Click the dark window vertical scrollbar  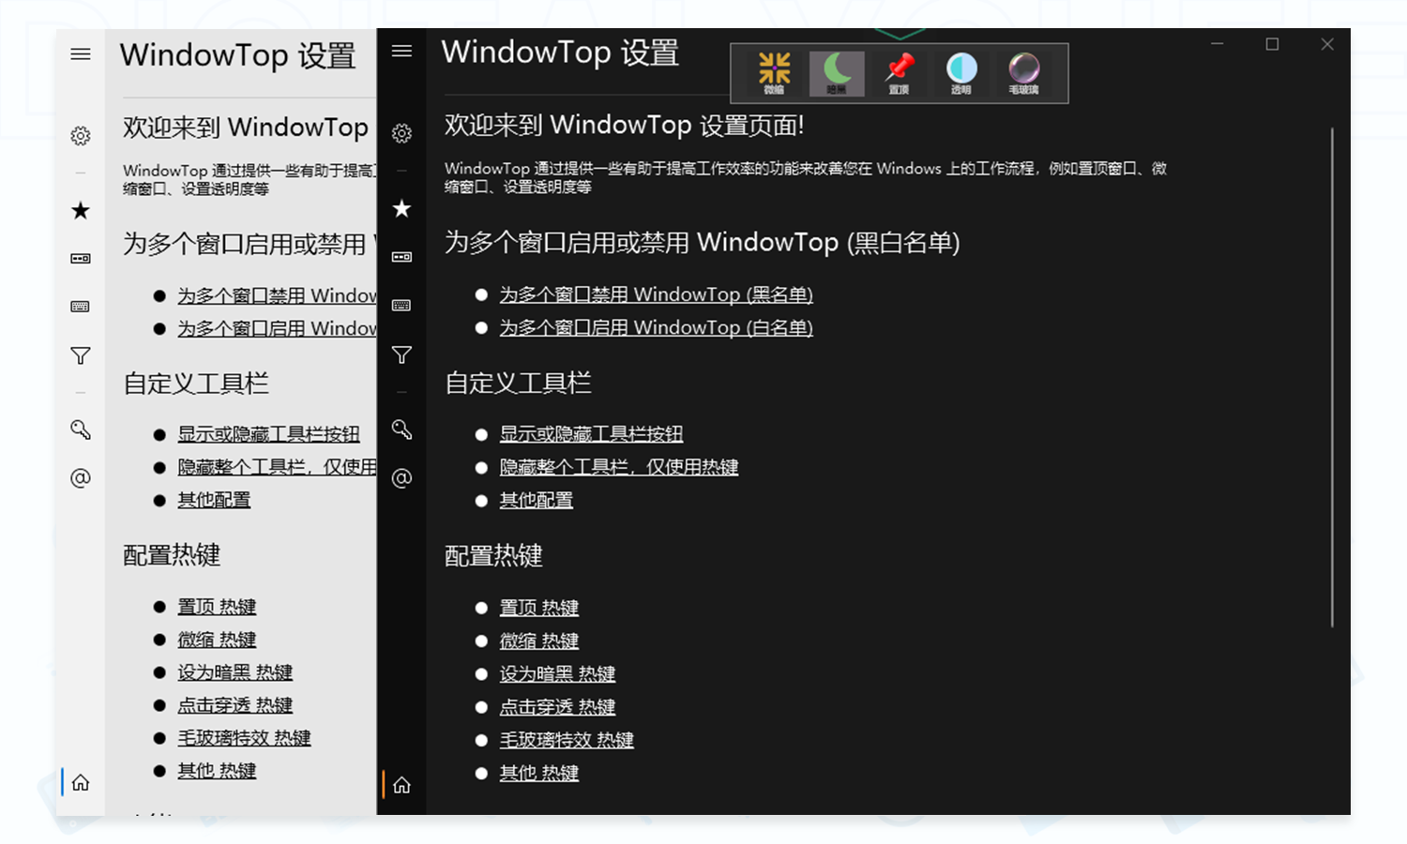(x=1332, y=377)
